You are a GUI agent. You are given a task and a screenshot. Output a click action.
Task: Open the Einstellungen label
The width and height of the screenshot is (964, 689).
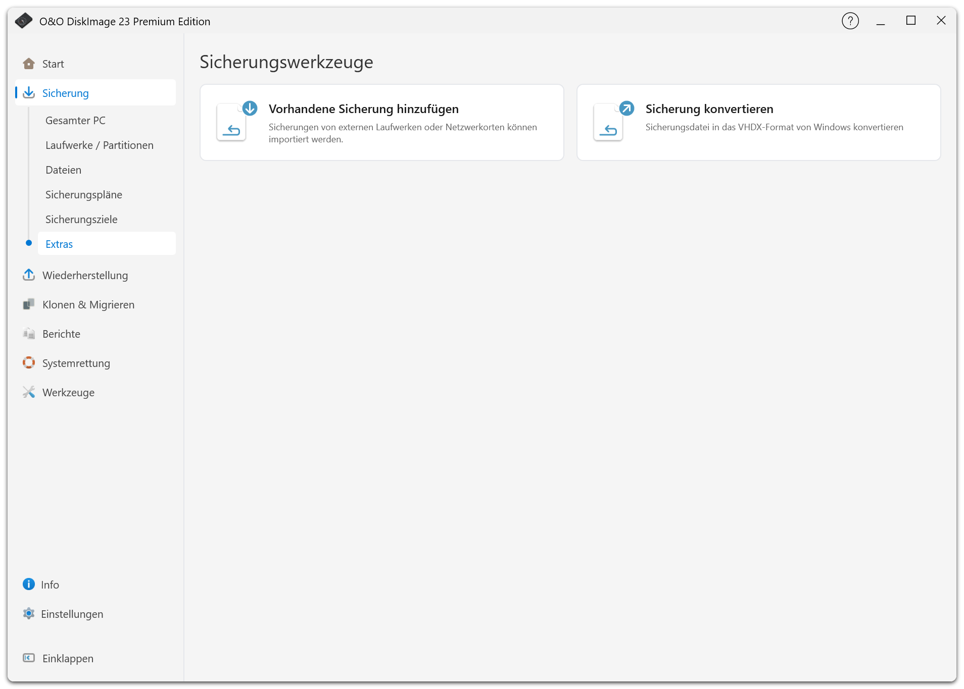[x=72, y=614]
